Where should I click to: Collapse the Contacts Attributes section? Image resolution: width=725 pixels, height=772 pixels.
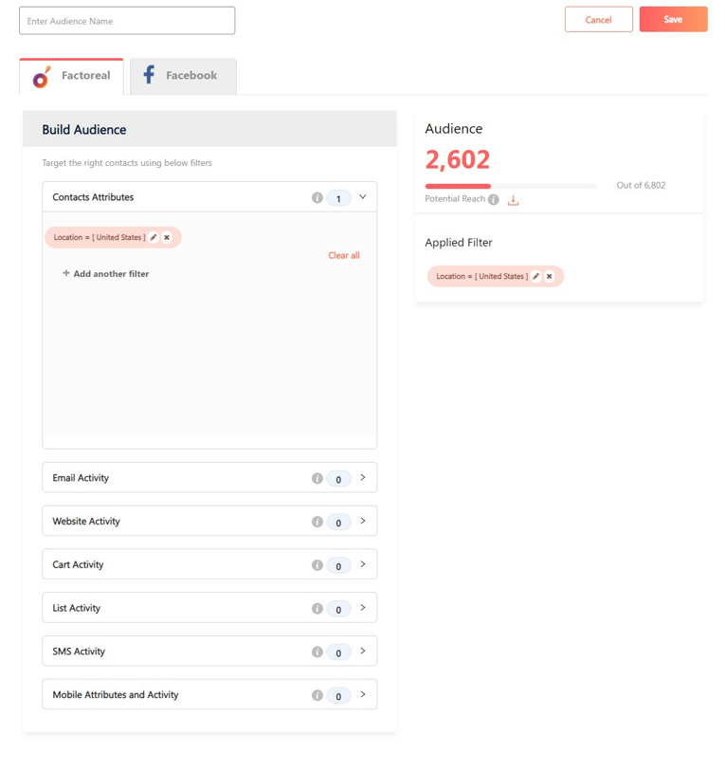click(362, 197)
